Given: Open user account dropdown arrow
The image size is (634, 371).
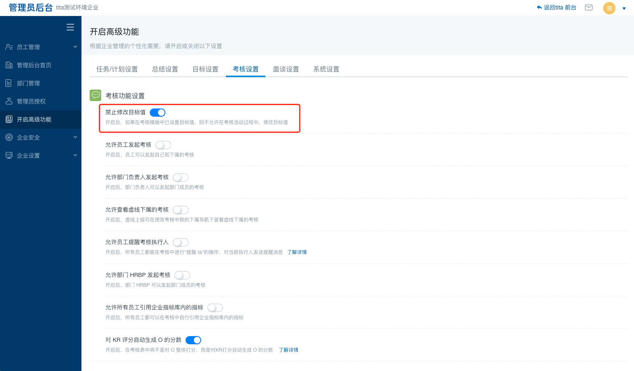Looking at the screenshot, I should pyautogui.click(x=624, y=8).
